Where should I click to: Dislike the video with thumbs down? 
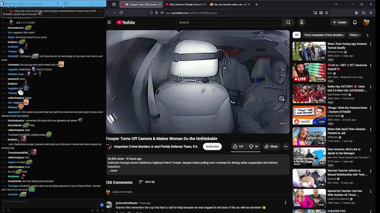[254, 146]
